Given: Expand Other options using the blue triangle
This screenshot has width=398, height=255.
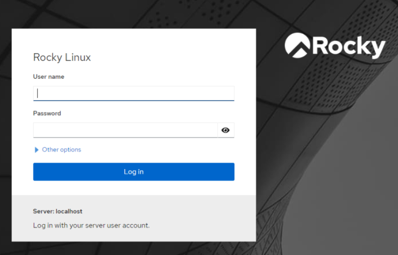Looking at the screenshot, I should pos(37,150).
